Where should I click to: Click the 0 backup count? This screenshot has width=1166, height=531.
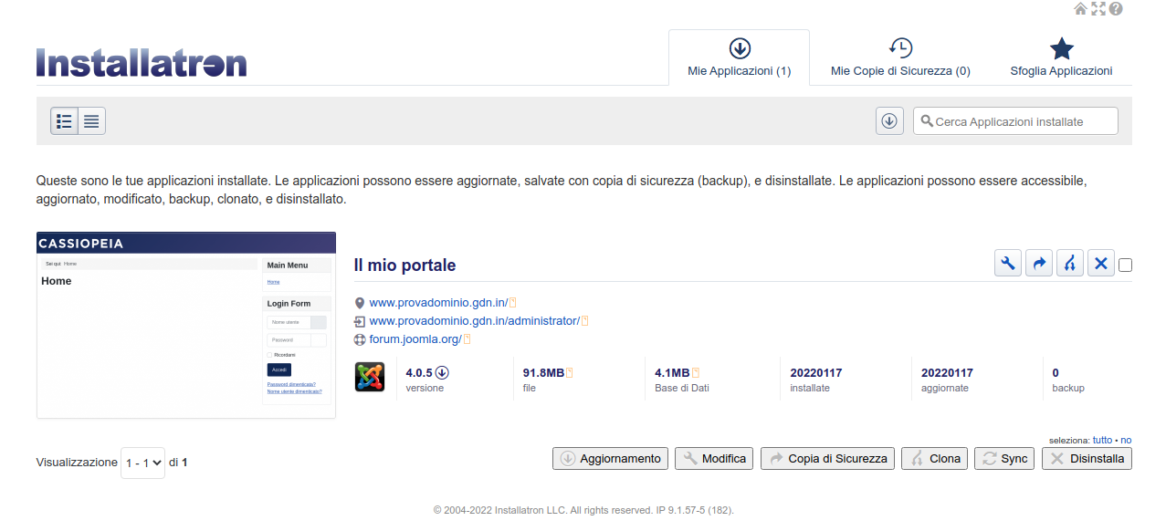(1056, 372)
